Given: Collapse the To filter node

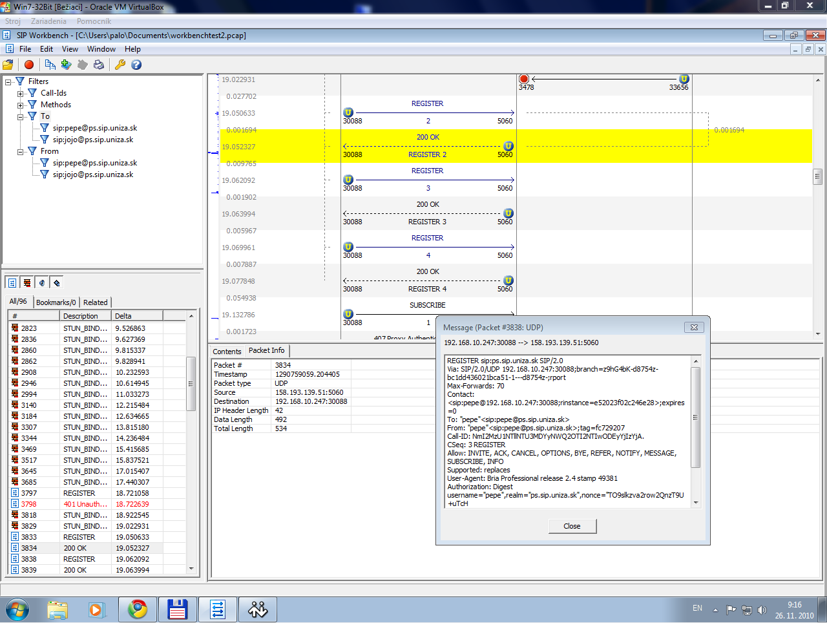Looking at the screenshot, I should click(x=20, y=117).
